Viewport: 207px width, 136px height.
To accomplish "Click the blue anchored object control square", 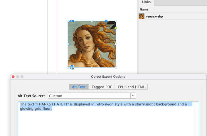I will click(106, 21).
